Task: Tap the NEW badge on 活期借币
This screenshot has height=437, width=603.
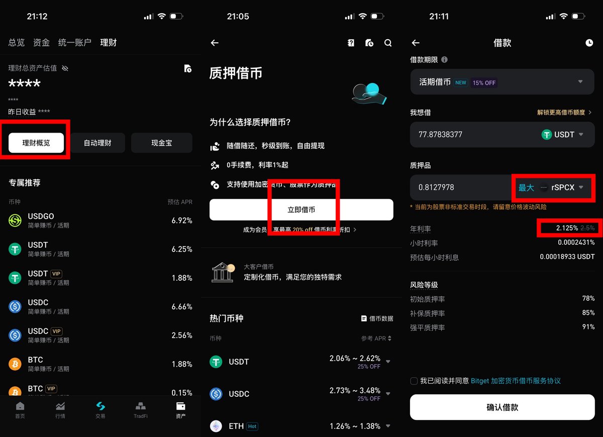Action: pyautogui.click(x=461, y=83)
